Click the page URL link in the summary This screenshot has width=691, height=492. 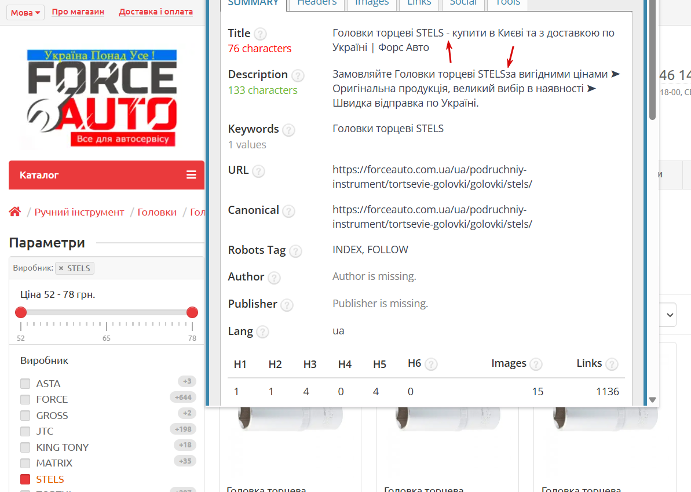(x=432, y=177)
